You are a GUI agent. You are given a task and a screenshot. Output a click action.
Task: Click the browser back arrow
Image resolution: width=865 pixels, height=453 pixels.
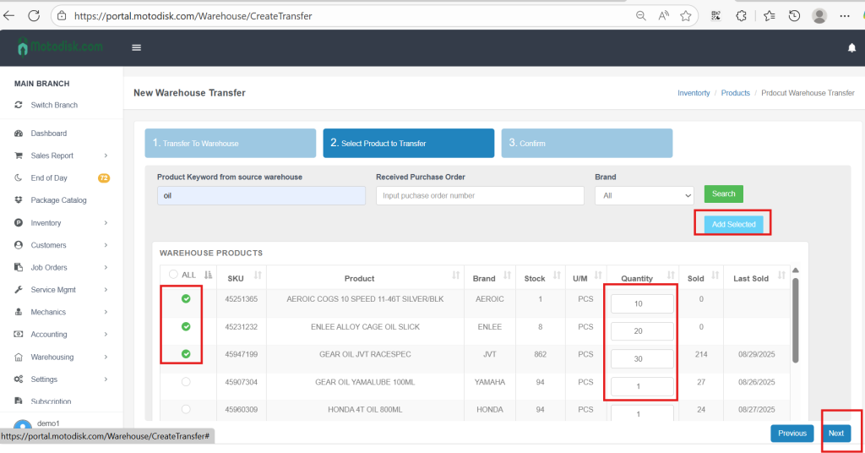[10, 15]
